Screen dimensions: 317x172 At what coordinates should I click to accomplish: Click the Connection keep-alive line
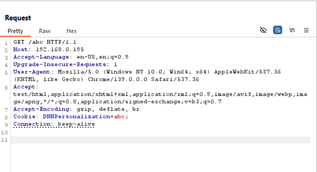pos(54,124)
